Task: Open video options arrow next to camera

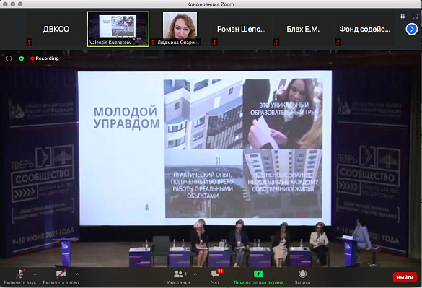Action: 77,274
